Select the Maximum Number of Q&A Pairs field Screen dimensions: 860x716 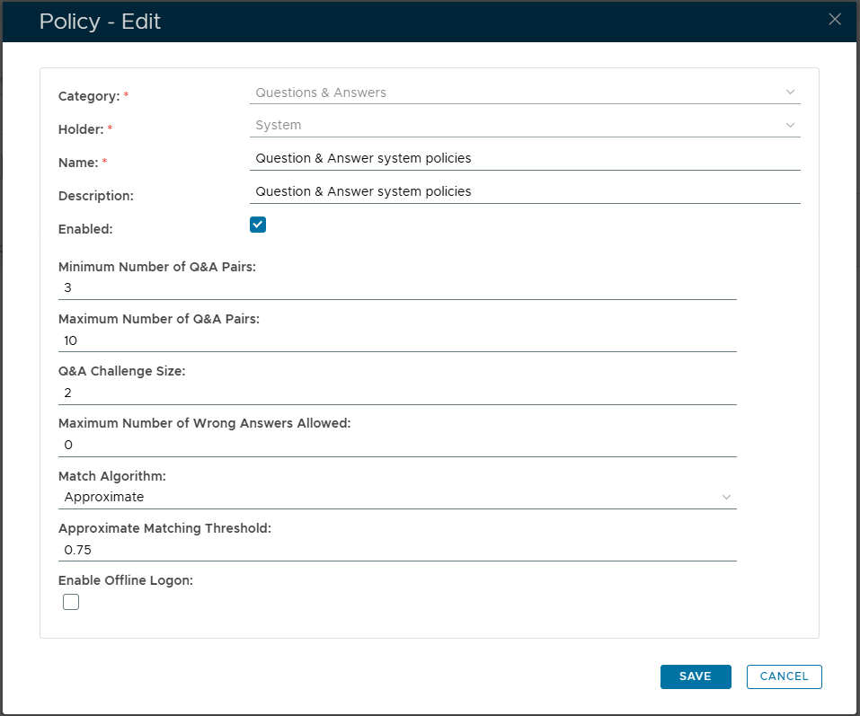395,340
